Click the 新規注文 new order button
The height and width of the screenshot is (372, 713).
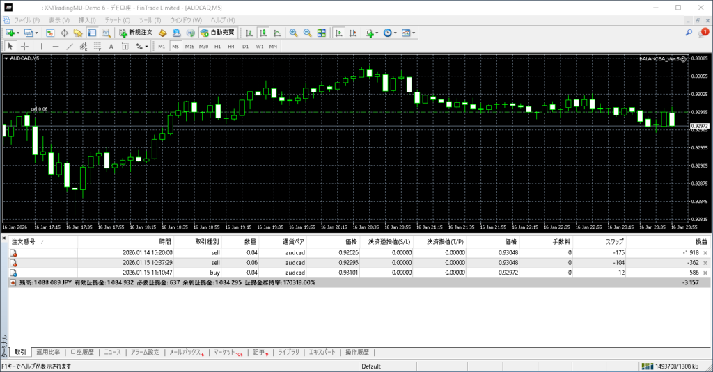(x=135, y=33)
